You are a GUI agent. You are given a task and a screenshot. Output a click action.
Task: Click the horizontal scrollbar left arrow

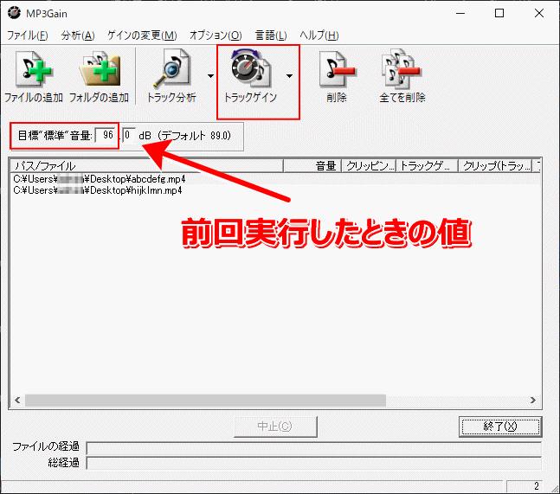click(17, 400)
